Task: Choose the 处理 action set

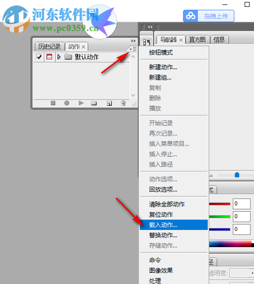Action: coord(174,280)
